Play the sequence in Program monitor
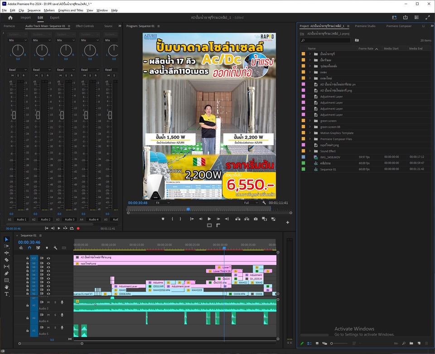 (209, 219)
